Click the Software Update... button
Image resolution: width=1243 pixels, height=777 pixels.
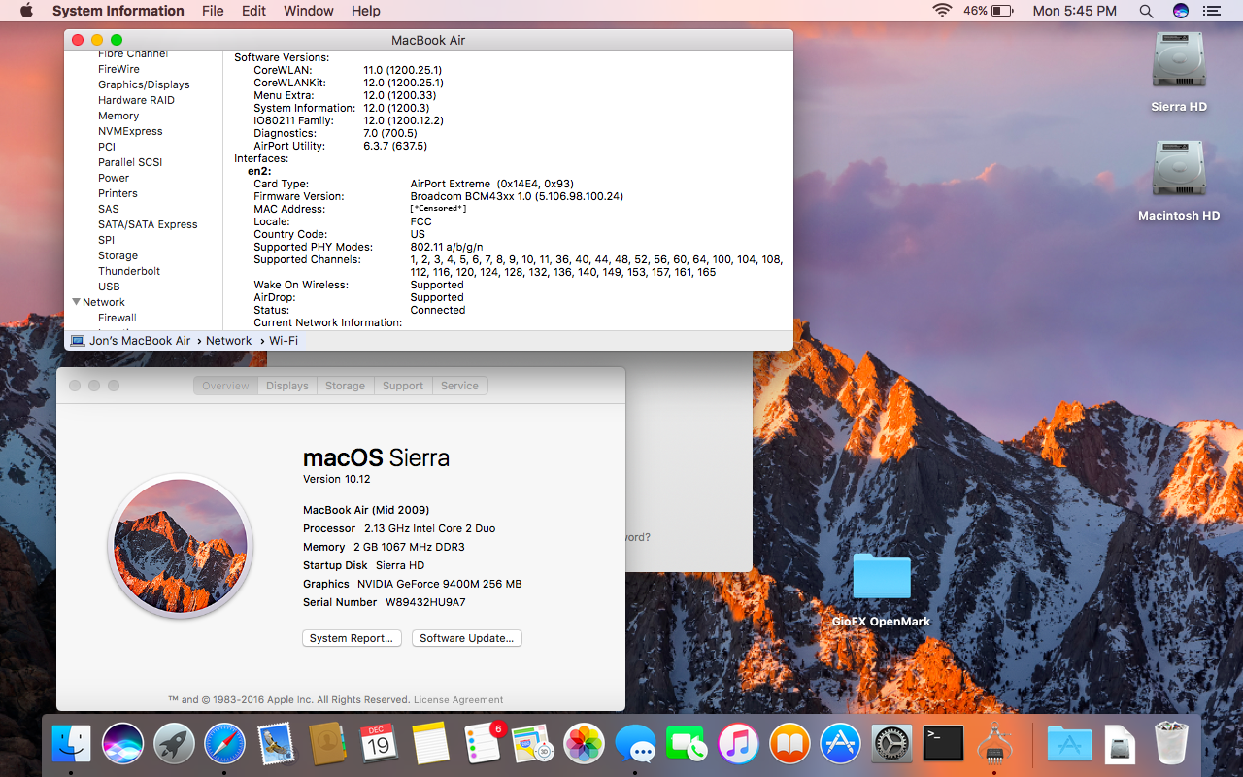[x=467, y=638]
